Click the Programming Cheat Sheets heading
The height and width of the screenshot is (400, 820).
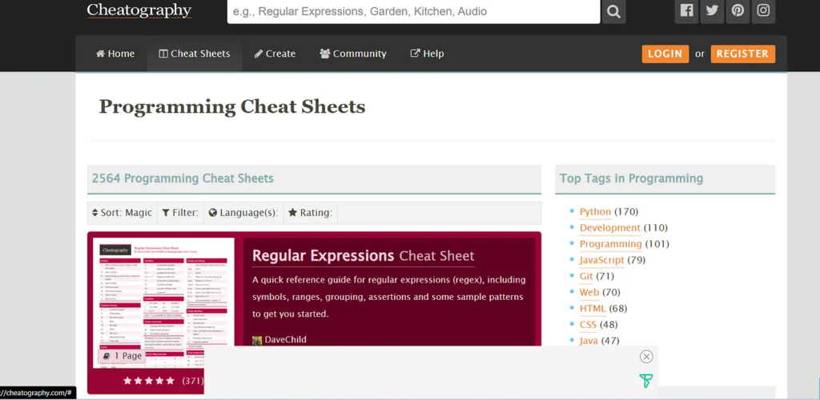[x=232, y=106]
